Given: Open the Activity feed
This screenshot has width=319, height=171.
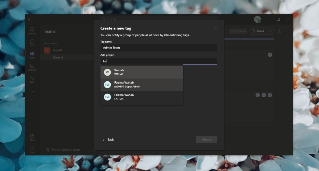Looking at the screenshot, I should pyautogui.click(x=32, y=30).
